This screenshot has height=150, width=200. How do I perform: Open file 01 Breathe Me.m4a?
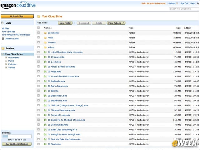click(x=57, y=101)
